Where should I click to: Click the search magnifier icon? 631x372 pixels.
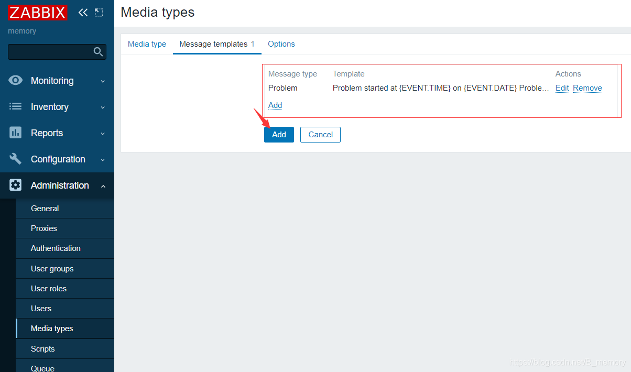click(98, 51)
